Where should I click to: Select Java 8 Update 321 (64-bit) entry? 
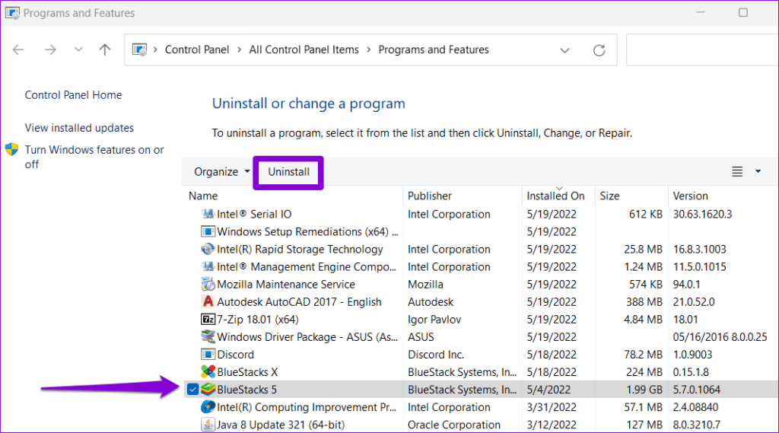coord(281,425)
